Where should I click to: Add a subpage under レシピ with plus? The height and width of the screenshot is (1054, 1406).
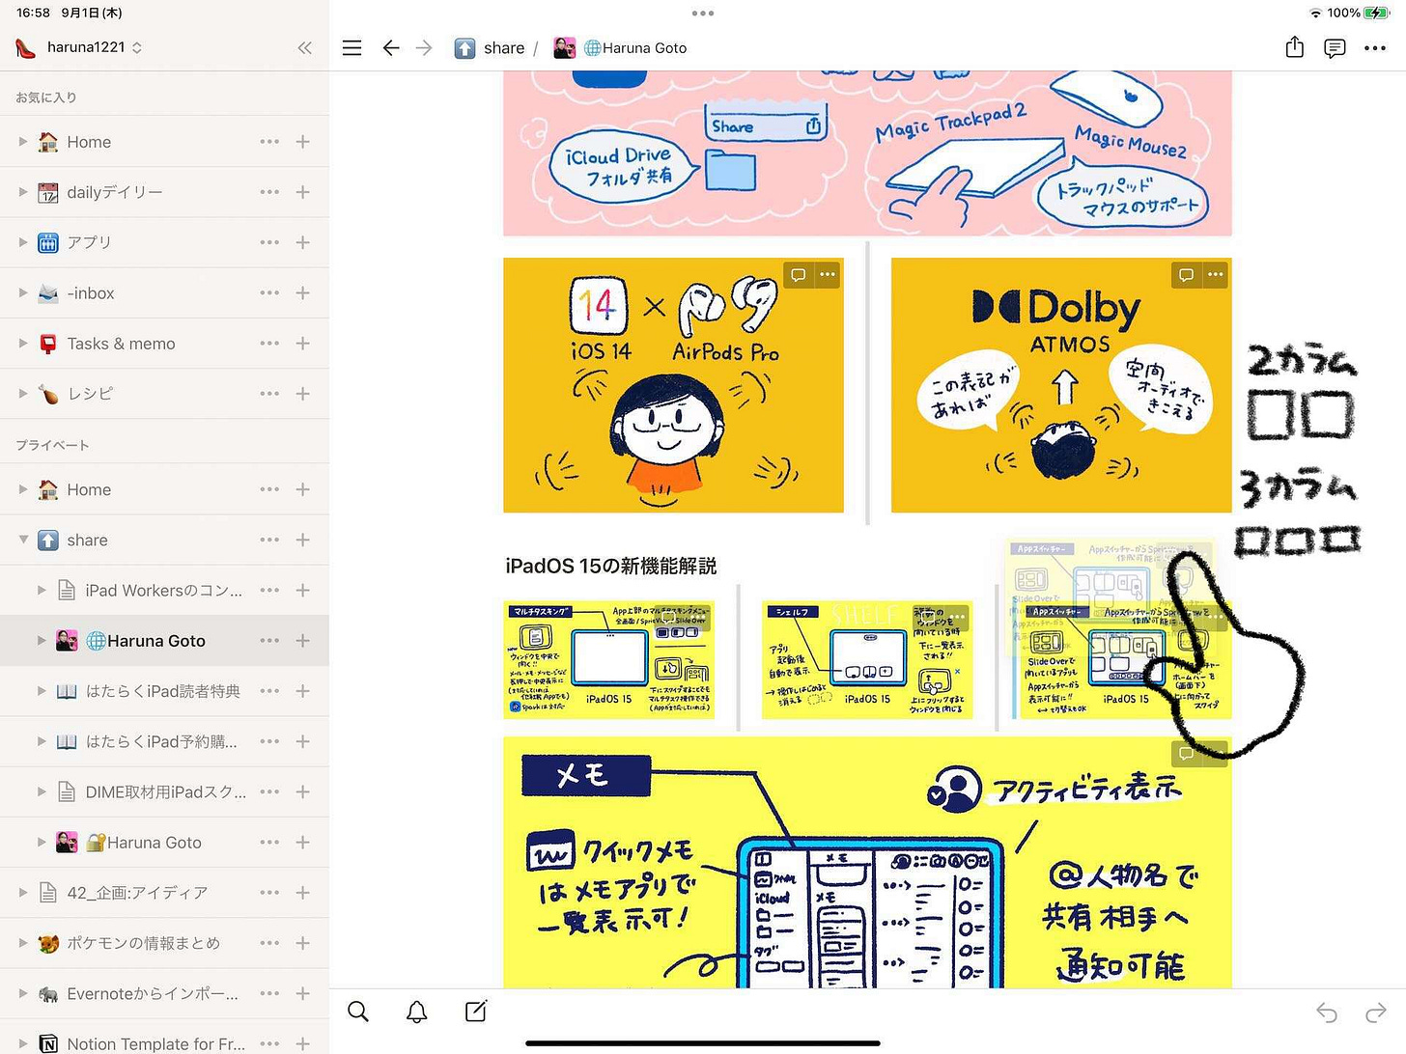(x=302, y=394)
